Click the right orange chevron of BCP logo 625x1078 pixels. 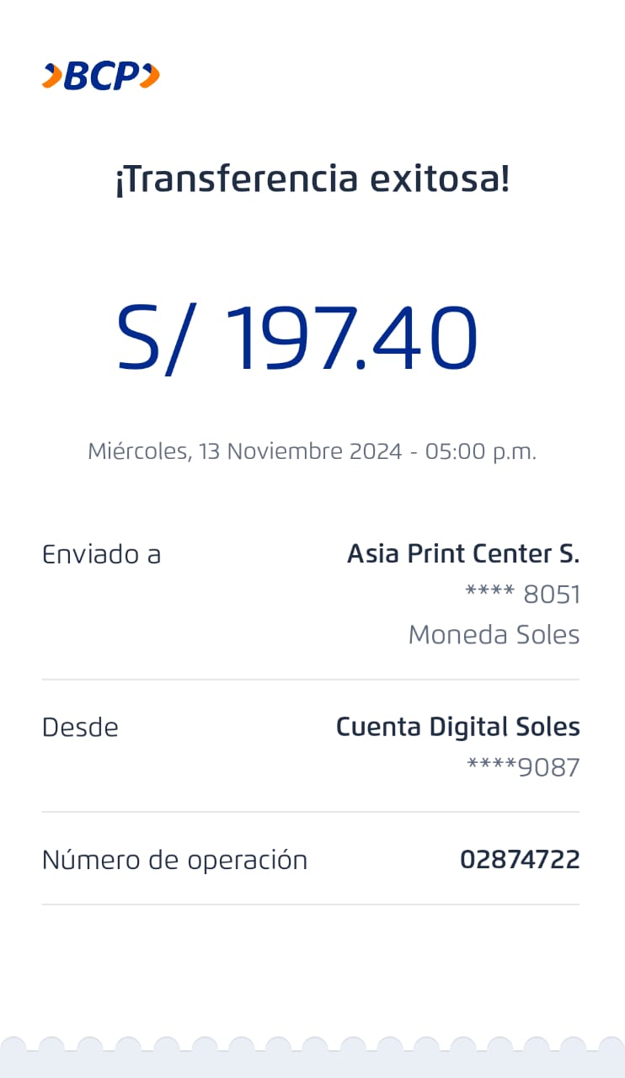149,76
